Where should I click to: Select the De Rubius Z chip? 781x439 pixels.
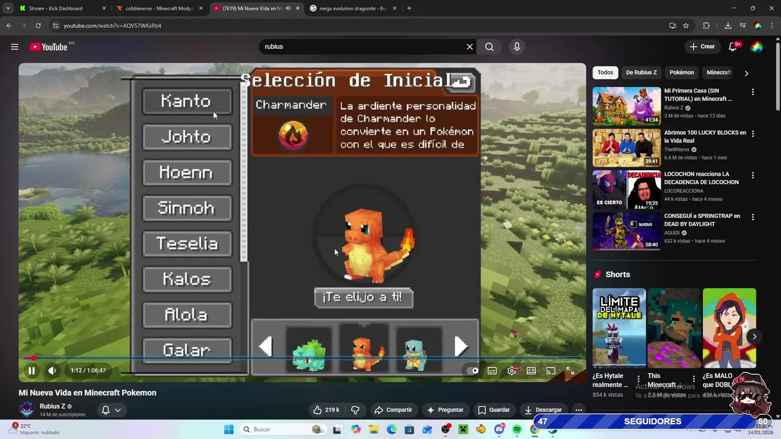coord(641,73)
